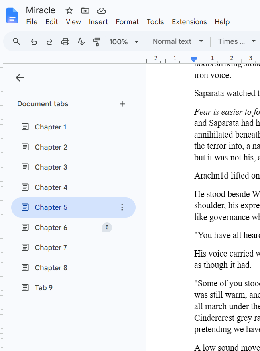The width and height of the screenshot is (260, 351).
Task: Open the search menus magnifier
Action: pyautogui.click(x=16, y=42)
